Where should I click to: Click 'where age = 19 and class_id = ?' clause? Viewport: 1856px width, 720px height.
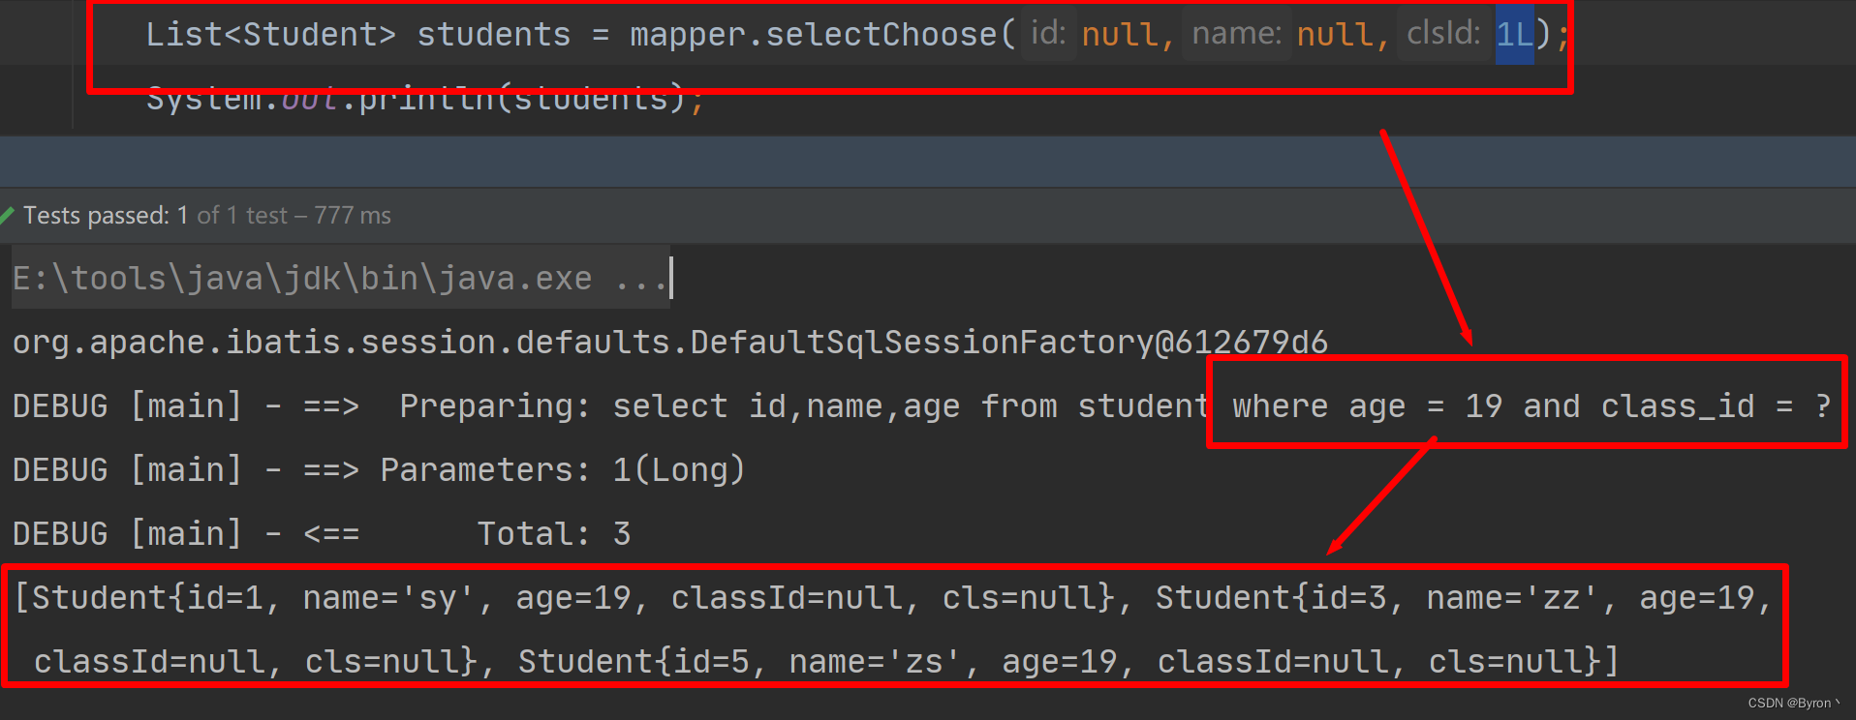pyautogui.click(x=1531, y=406)
